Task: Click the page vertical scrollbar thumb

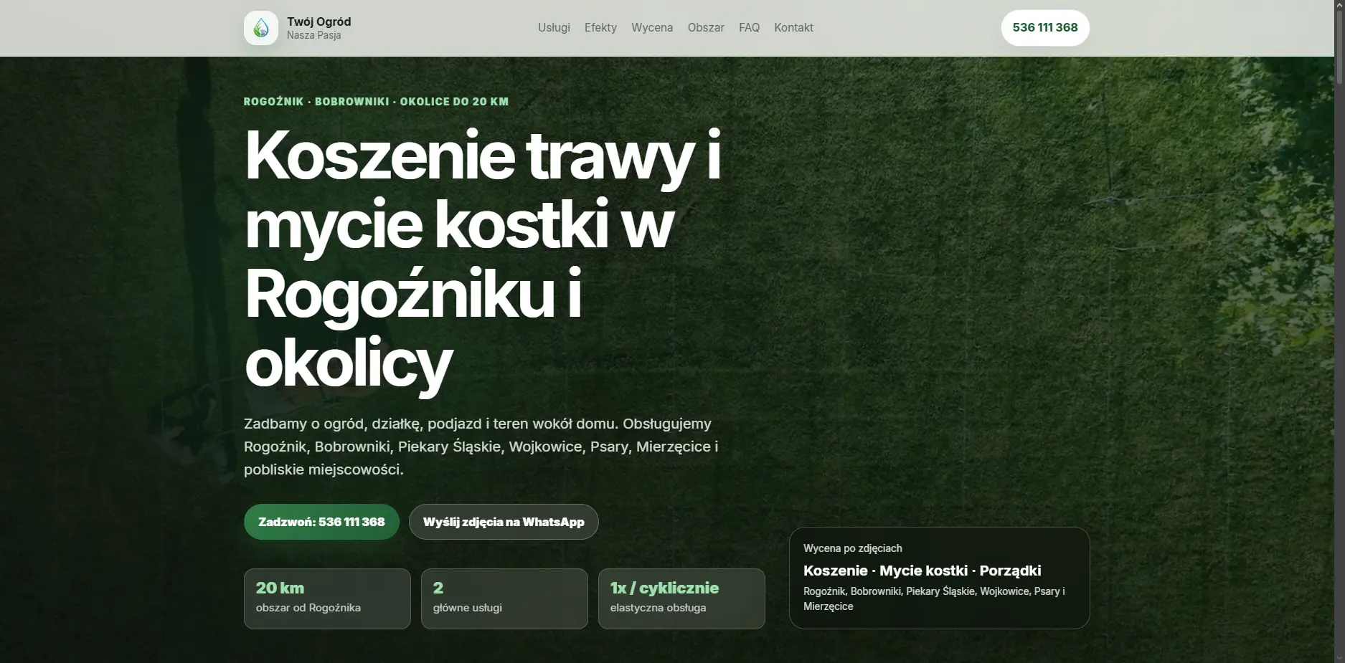Action: (1339, 47)
